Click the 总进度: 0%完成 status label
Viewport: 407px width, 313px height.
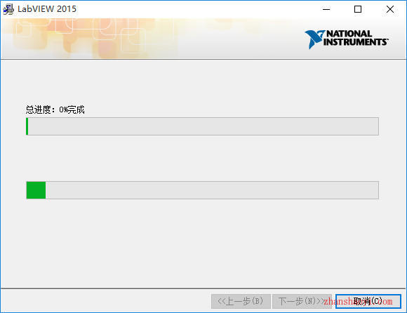(55, 109)
